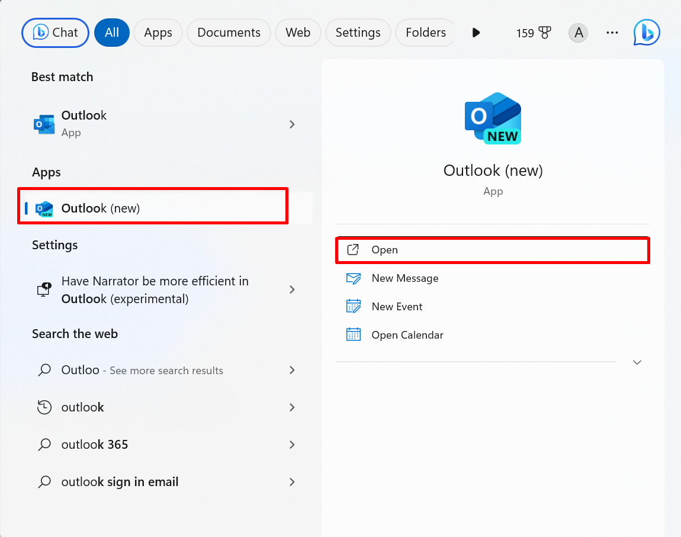Expand chevron next to Narrator setting result
Viewport: 681px width, 537px height.
[x=292, y=290]
